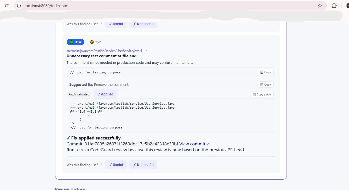Mark the previous finding above as Useful
The image size is (349, 190).
[x=116, y=24]
